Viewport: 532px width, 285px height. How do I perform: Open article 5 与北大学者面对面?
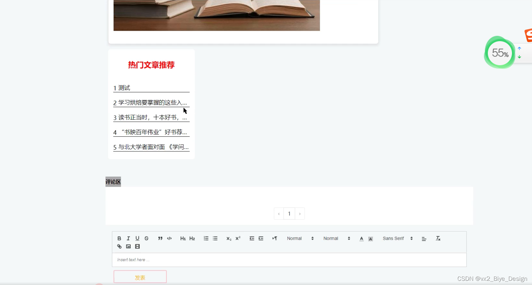tap(151, 147)
